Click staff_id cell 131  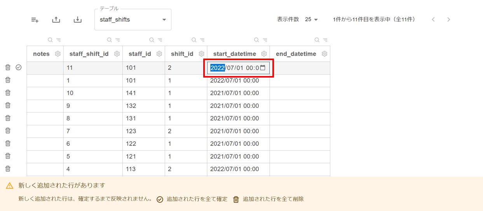[x=144, y=119]
